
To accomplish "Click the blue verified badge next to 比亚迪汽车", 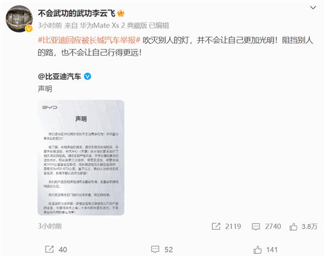I will tap(87, 76).
